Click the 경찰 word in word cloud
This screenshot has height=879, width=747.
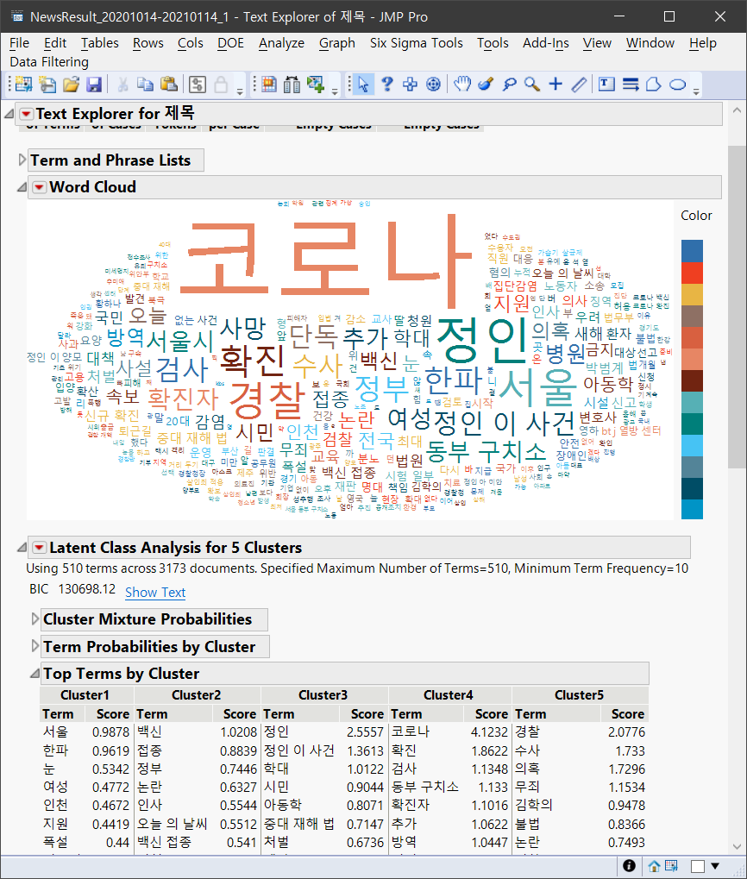tap(267, 400)
